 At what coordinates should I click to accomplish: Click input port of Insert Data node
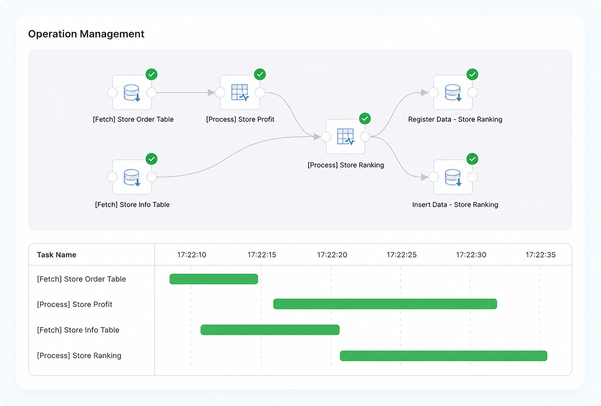coord(433,177)
